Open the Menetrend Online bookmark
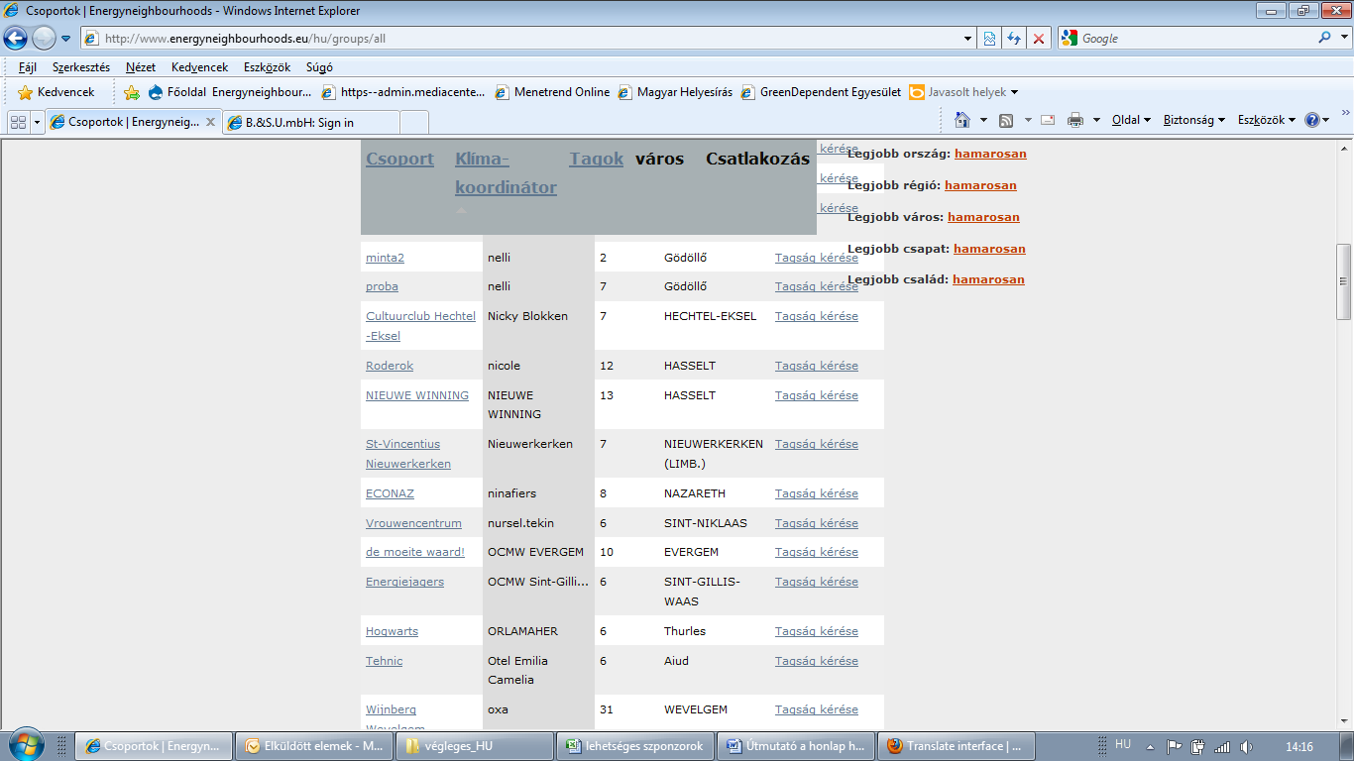Viewport: 1354px width, 761px height. coord(552,92)
